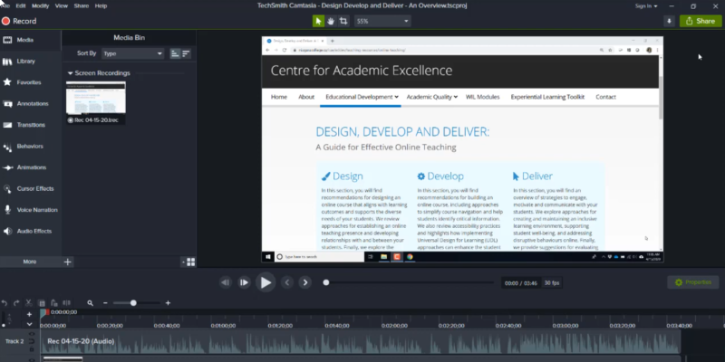This screenshot has width=725, height=362.
Task: Click the timeline playhead at 0:00:00;00
Action: tap(43, 313)
